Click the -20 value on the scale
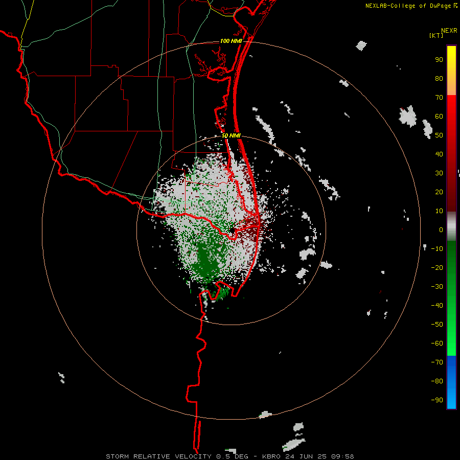460x460 pixels. [x=437, y=268]
